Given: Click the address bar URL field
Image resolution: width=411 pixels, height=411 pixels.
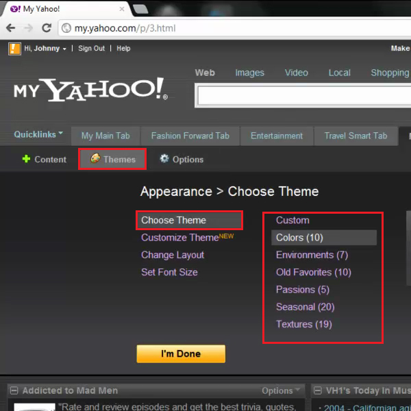Looking at the screenshot, I should point(234,28).
